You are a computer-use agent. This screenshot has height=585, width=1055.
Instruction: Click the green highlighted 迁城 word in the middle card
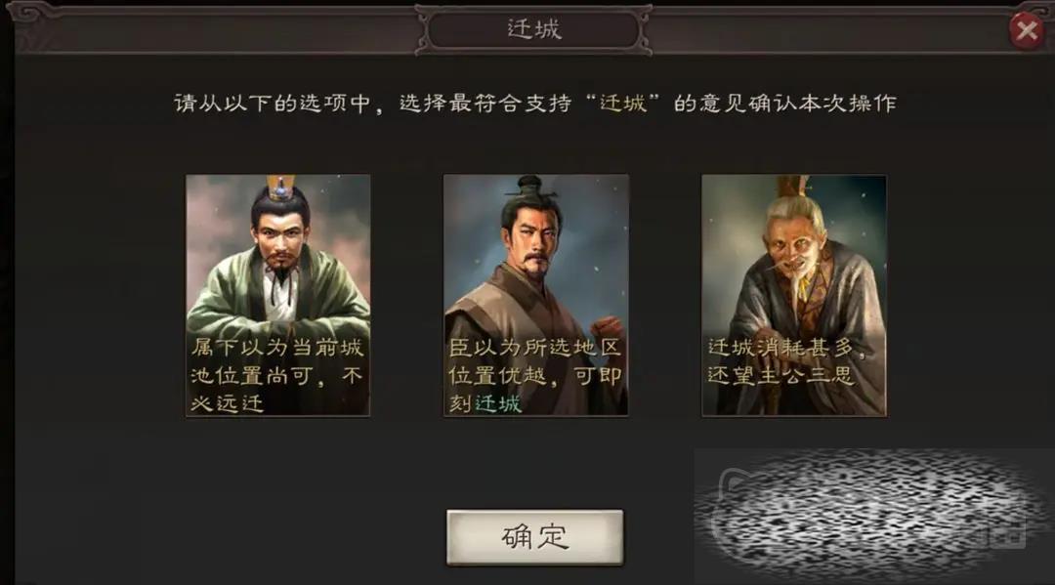(x=498, y=403)
